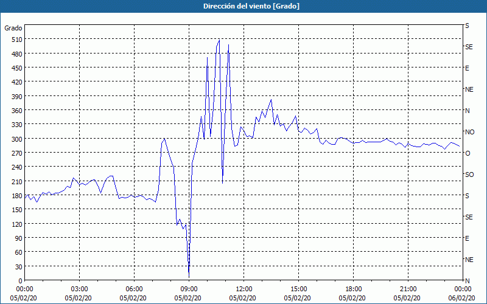The image size is (487, 304).
Task: Select the 05/02/20 date under 18:00
Action: [x=352, y=298]
